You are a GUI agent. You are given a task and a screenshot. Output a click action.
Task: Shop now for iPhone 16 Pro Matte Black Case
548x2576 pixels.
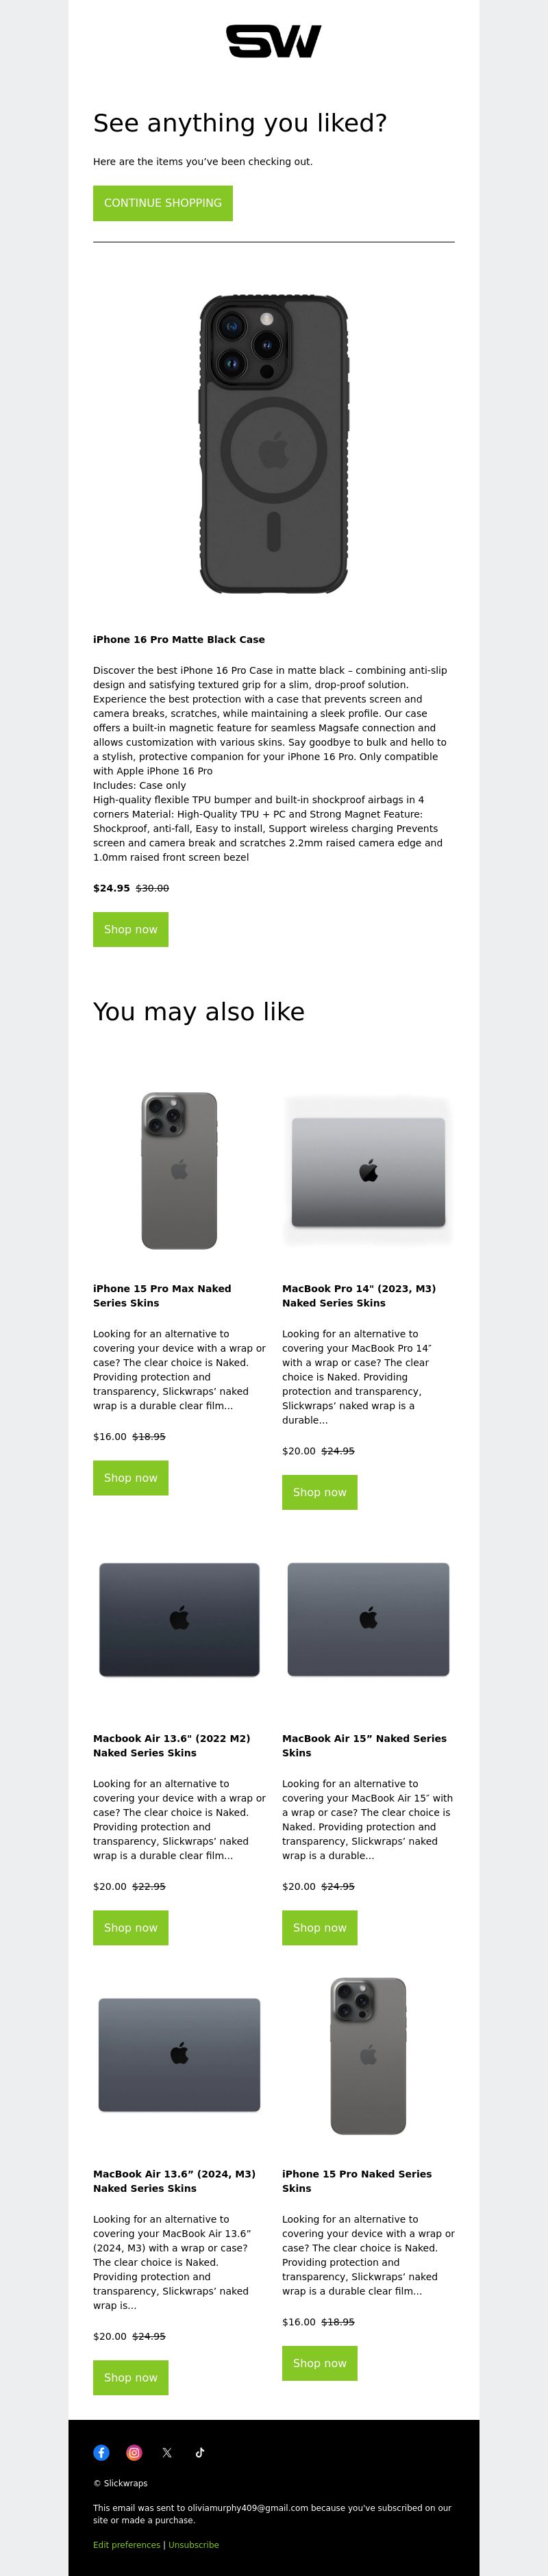(x=131, y=929)
